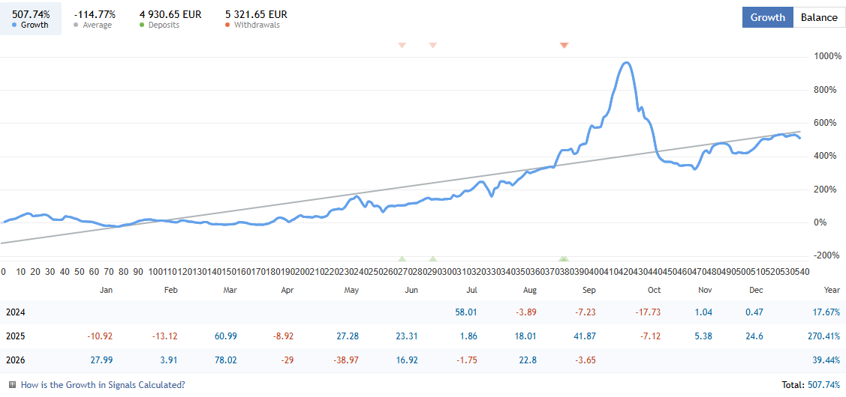Switch to the Balance chart tab
Viewport: 846px width, 397px height.
[x=818, y=17]
